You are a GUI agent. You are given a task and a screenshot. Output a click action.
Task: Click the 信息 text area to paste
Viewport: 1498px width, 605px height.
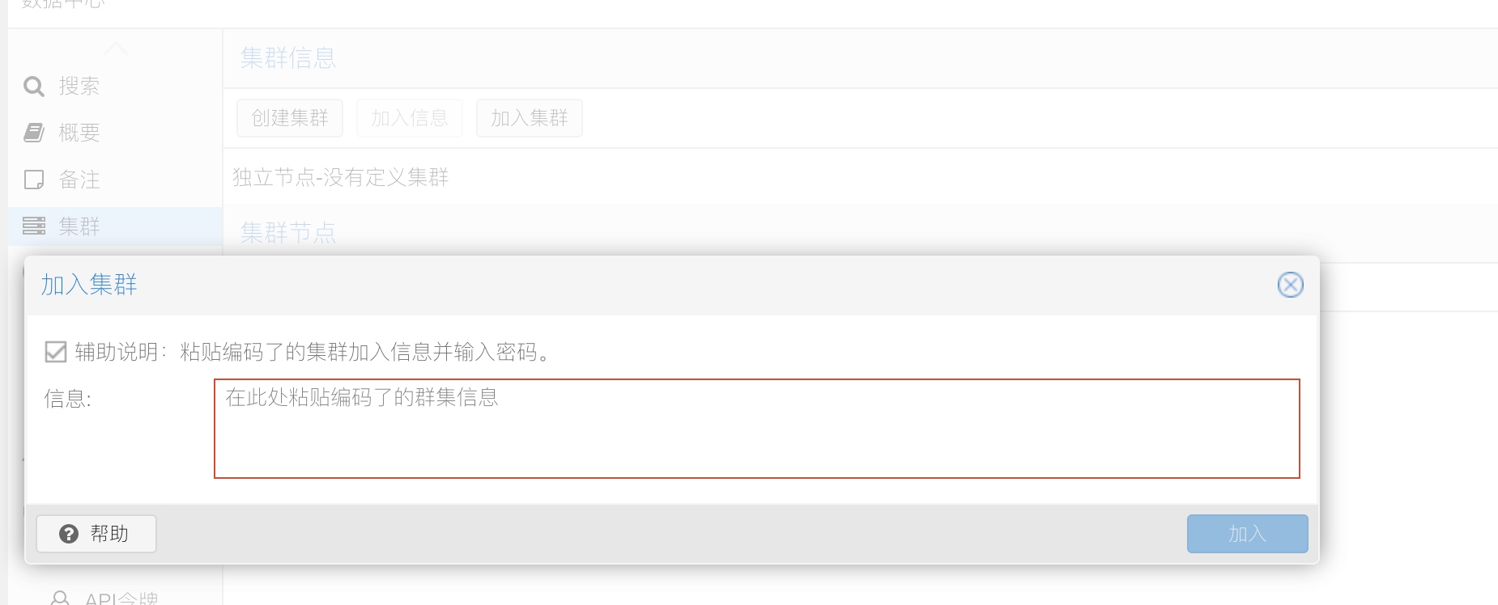pos(756,429)
